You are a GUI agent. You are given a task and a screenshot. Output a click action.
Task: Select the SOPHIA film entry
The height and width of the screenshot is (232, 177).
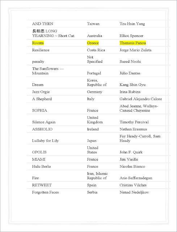point(39,111)
